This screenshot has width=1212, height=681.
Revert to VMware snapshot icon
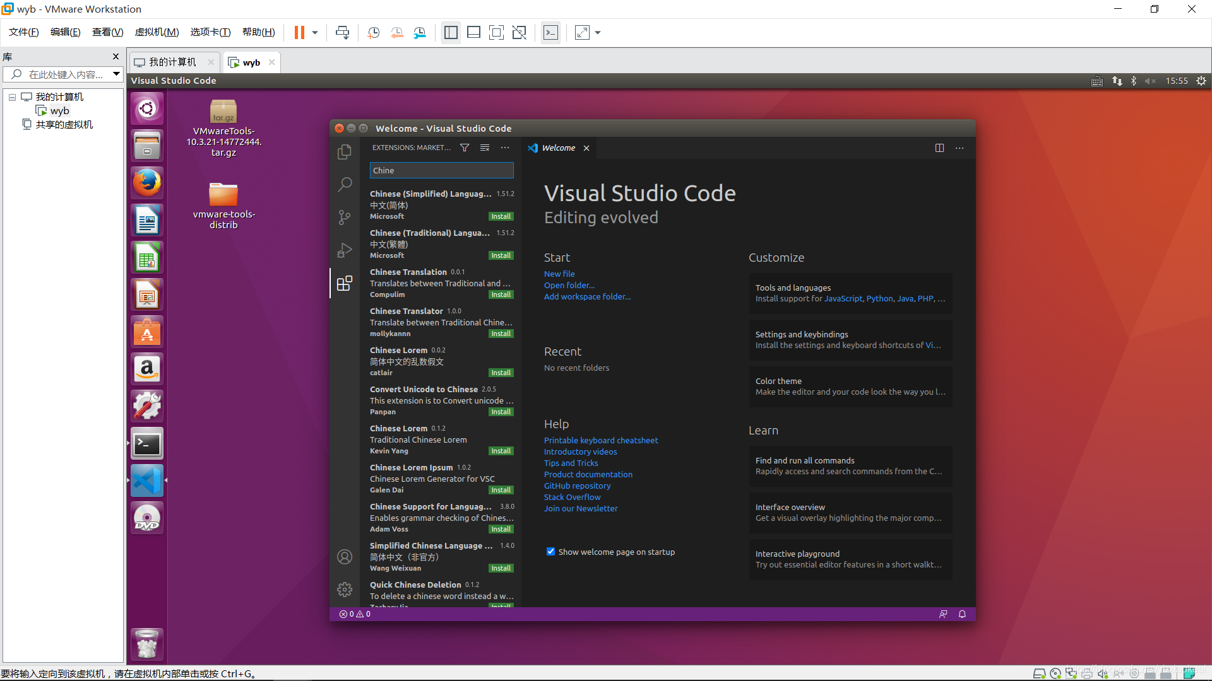397,32
